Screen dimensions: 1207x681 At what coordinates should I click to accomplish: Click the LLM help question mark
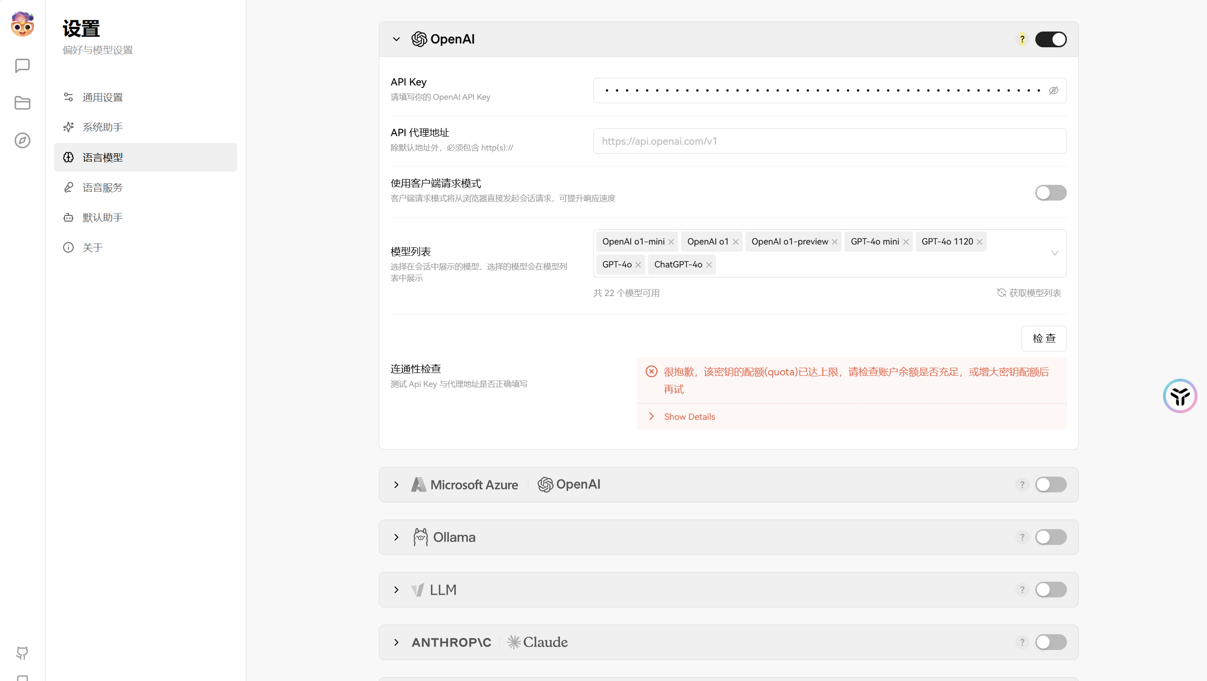coord(1022,590)
